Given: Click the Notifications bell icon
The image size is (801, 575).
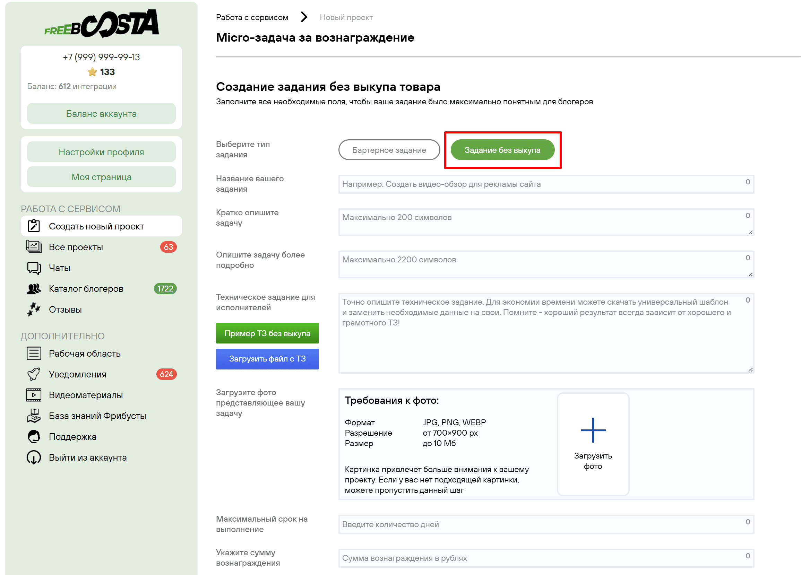Looking at the screenshot, I should point(34,374).
